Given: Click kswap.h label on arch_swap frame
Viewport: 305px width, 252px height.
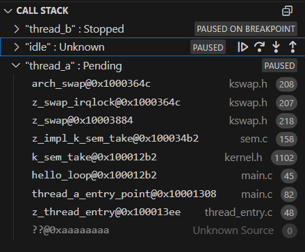Looking at the screenshot, I should pos(248,84).
